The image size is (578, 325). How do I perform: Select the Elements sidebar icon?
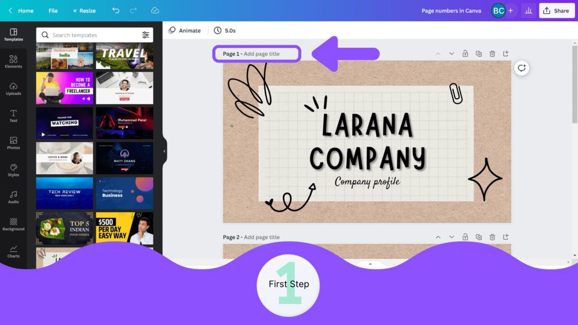click(x=13, y=62)
